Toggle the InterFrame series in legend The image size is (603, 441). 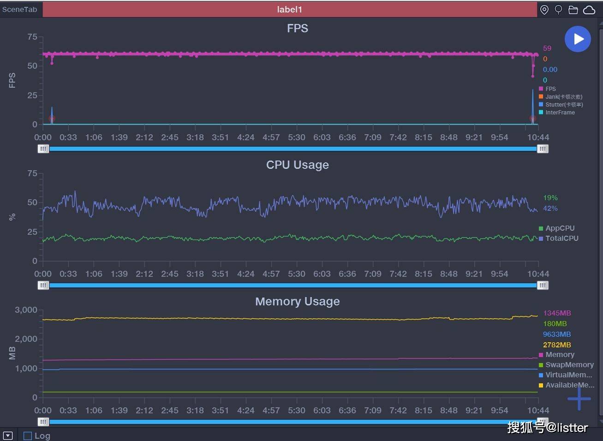click(557, 112)
